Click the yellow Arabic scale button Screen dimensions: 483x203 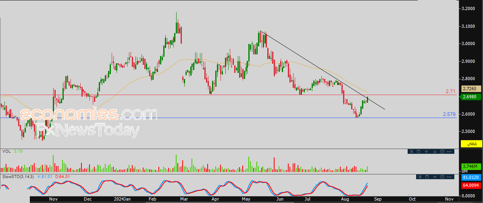471,144
